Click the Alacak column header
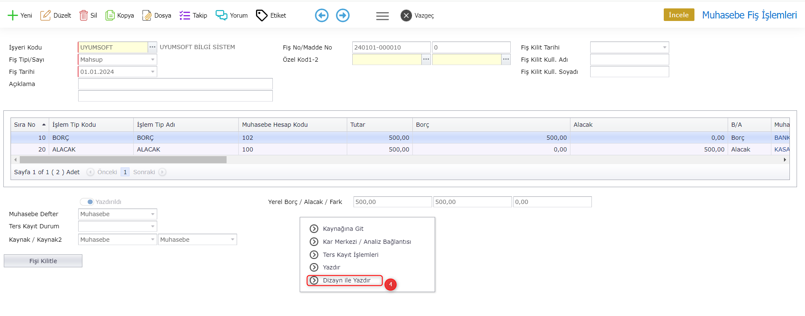 tap(649, 125)
